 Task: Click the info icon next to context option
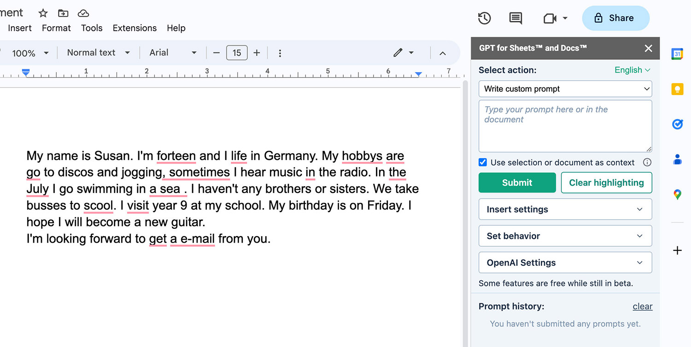pyautogui.click(x=647, y=162)
